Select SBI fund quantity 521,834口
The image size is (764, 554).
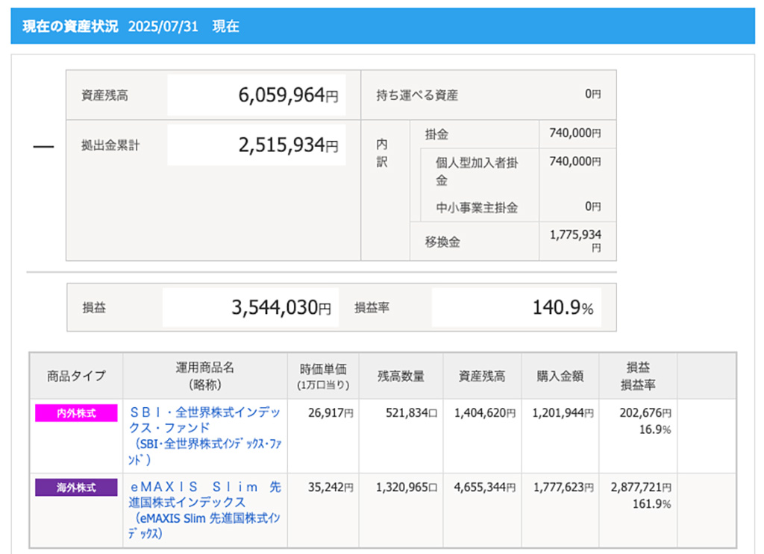pyautogui.click(x=412, y=413)
